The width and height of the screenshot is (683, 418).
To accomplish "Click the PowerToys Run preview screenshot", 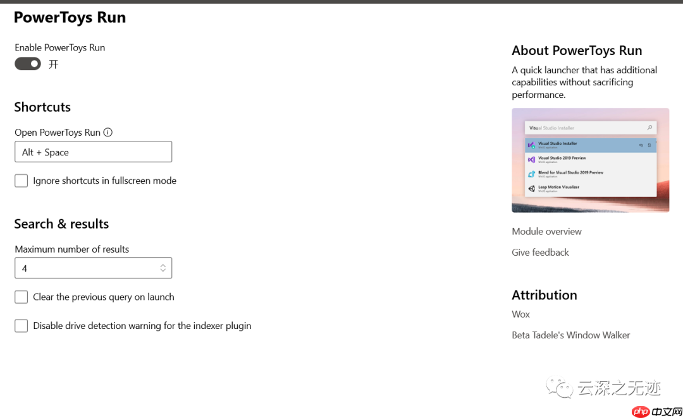I will 590,160.
